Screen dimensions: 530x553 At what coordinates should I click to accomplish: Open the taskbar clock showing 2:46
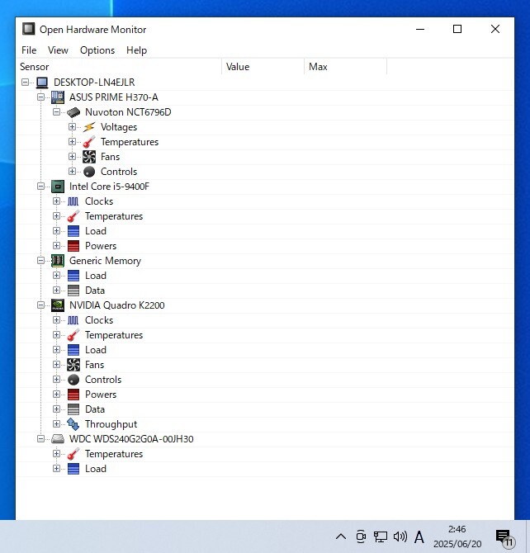click(x=457, y=536)
